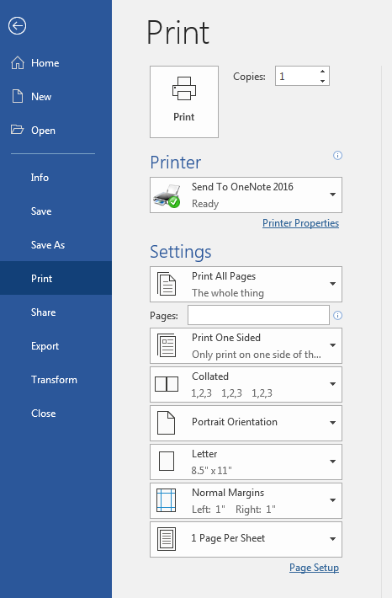
Task: Click the Send To OneNote printer icon
Action: (x=167, y=195)
